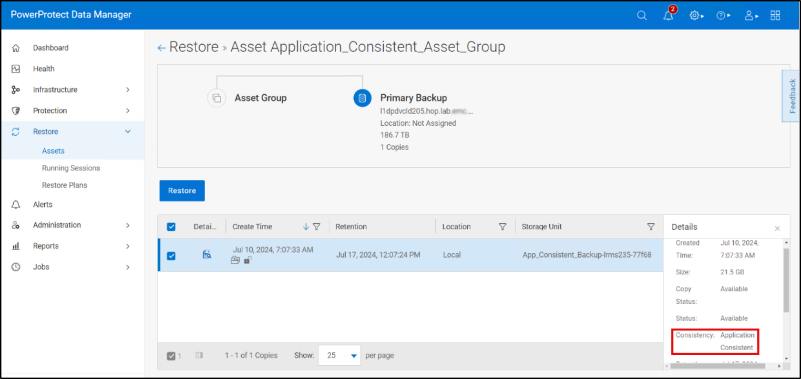Click the Primary Backup heading
Screen dimensions: 801x379
point(413,98)
